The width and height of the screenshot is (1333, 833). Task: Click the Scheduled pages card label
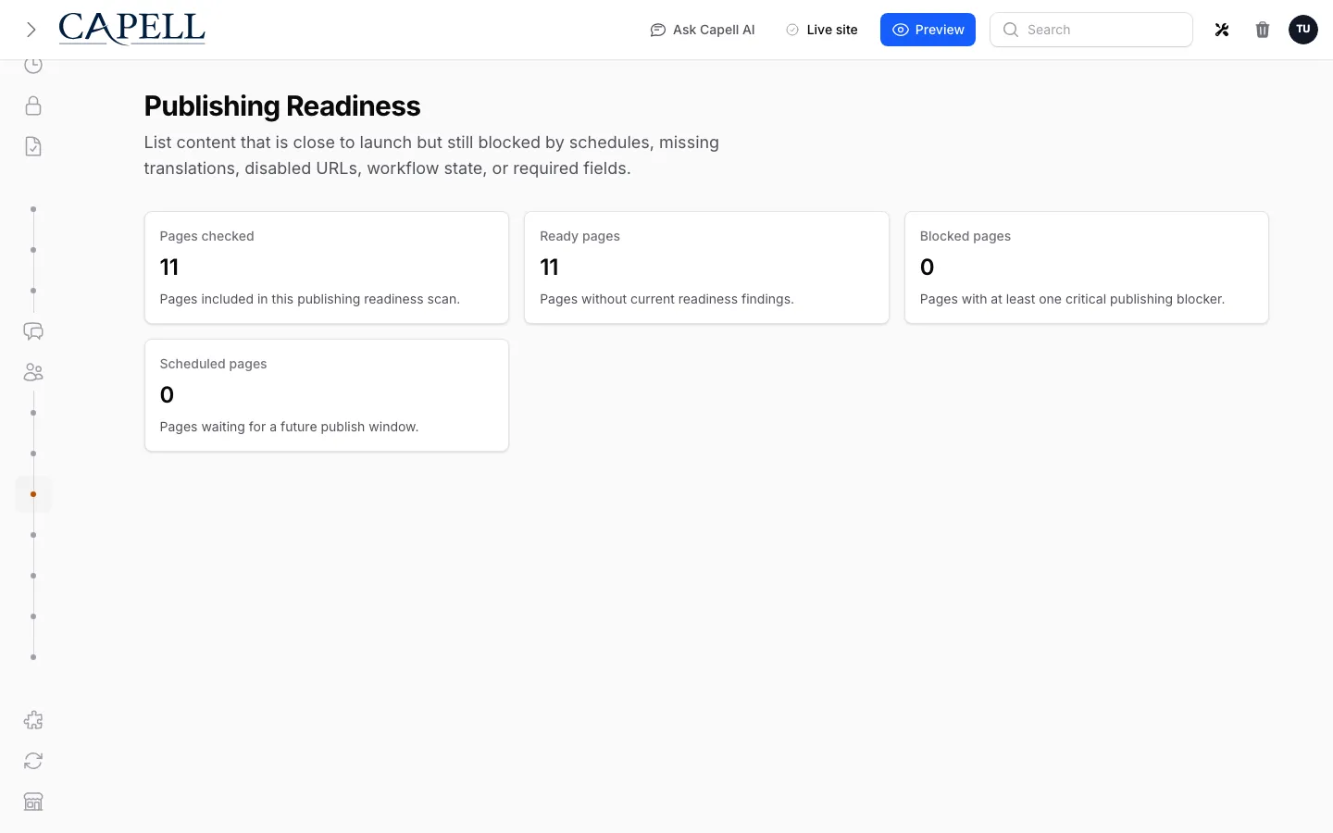pos(213,364)
